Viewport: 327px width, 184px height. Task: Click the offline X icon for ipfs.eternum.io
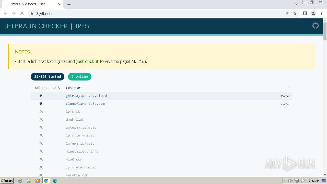(x=41, y=167)
